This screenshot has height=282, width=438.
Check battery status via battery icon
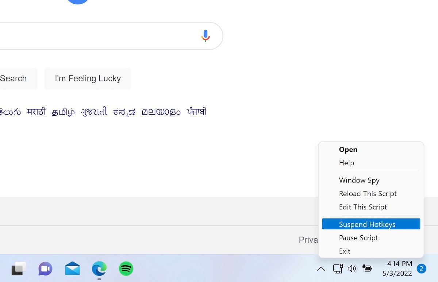(367, 269)
